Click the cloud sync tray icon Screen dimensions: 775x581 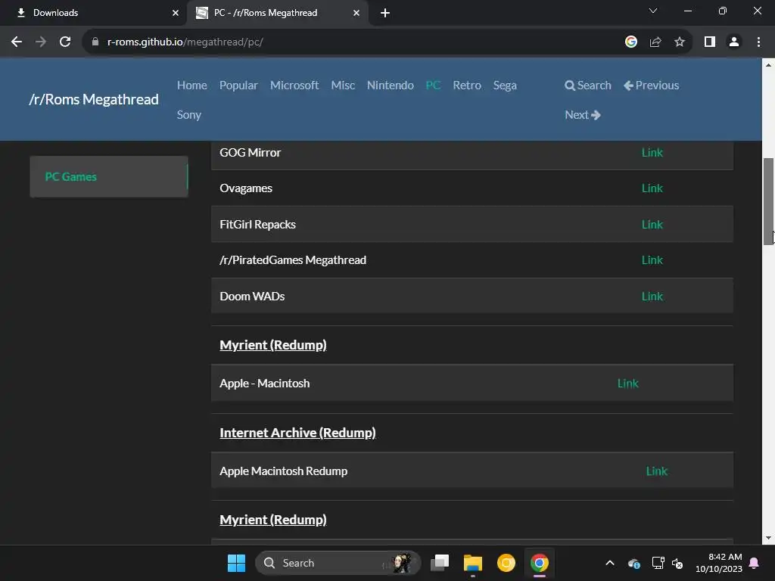click(x=634, y=563)
